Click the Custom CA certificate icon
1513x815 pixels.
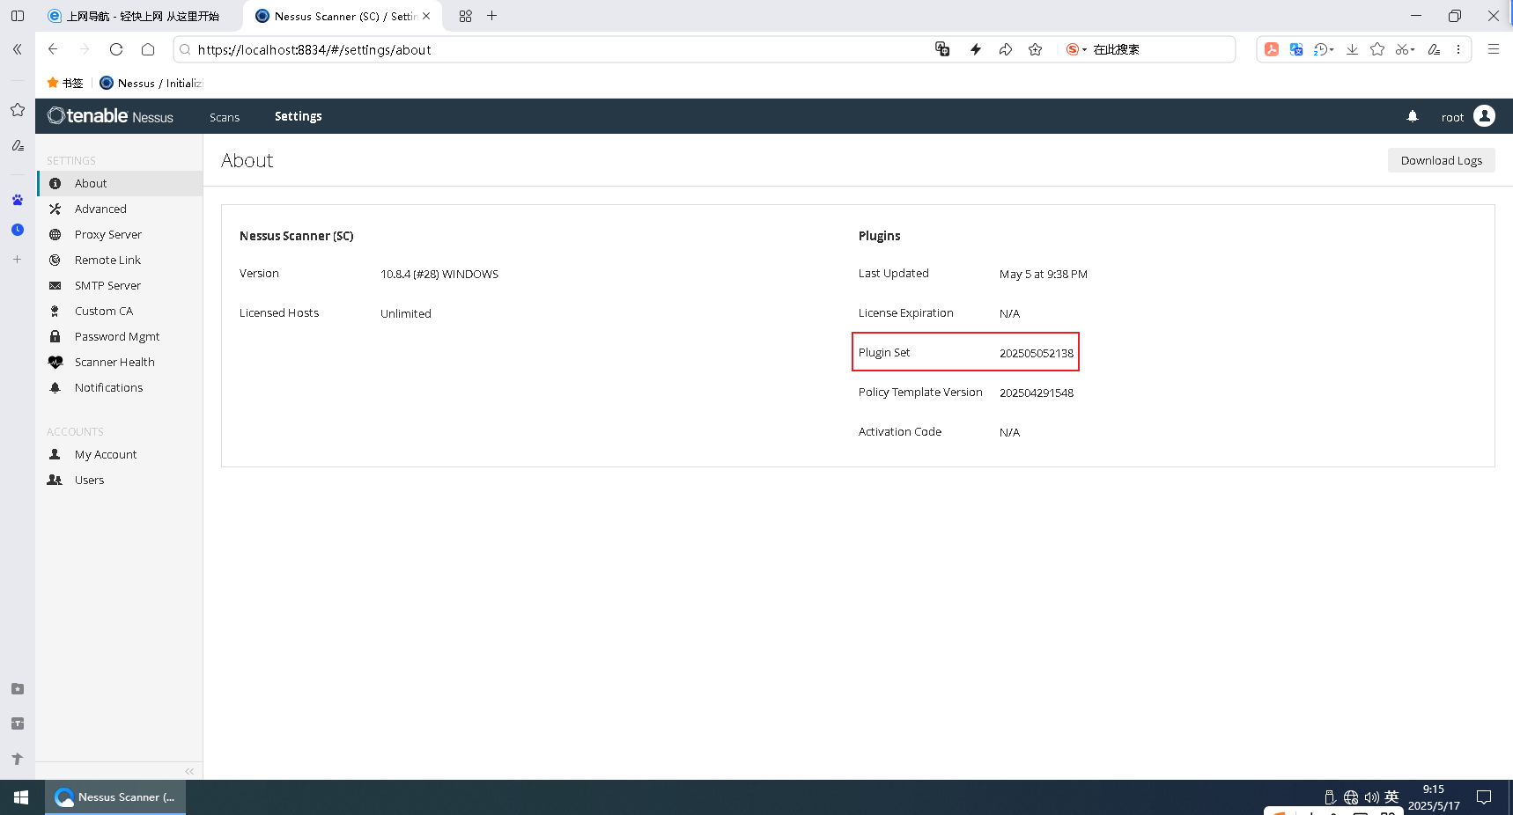(55, 312)
